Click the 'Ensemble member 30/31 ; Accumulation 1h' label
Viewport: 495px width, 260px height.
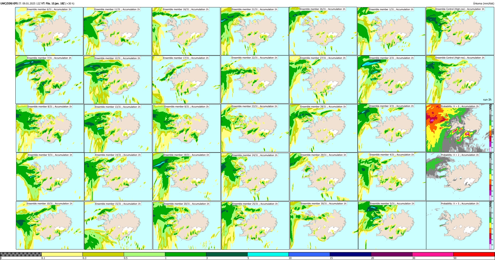coord(323,204)
